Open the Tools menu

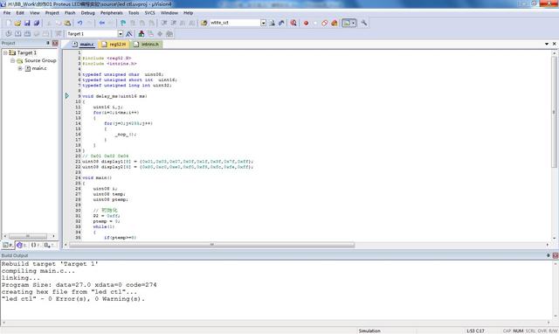(134, 13)
